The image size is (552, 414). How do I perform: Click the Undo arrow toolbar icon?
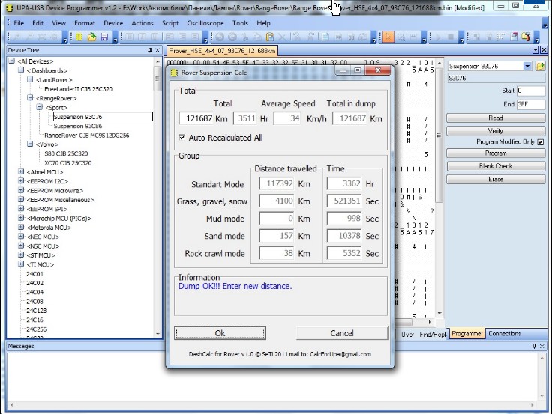[220, 37]
